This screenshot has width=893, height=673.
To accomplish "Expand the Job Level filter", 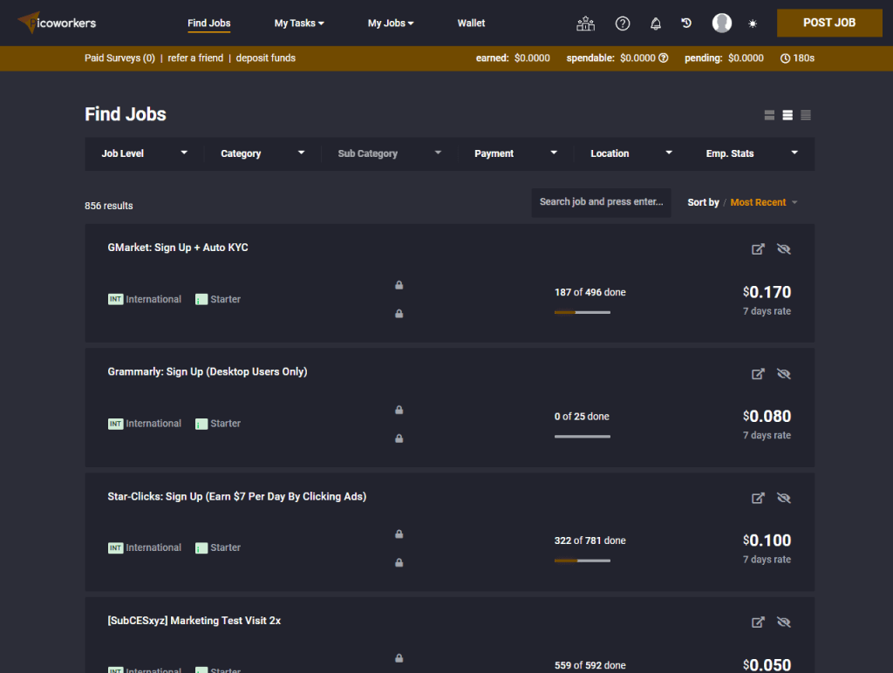I will coord(144,153).
